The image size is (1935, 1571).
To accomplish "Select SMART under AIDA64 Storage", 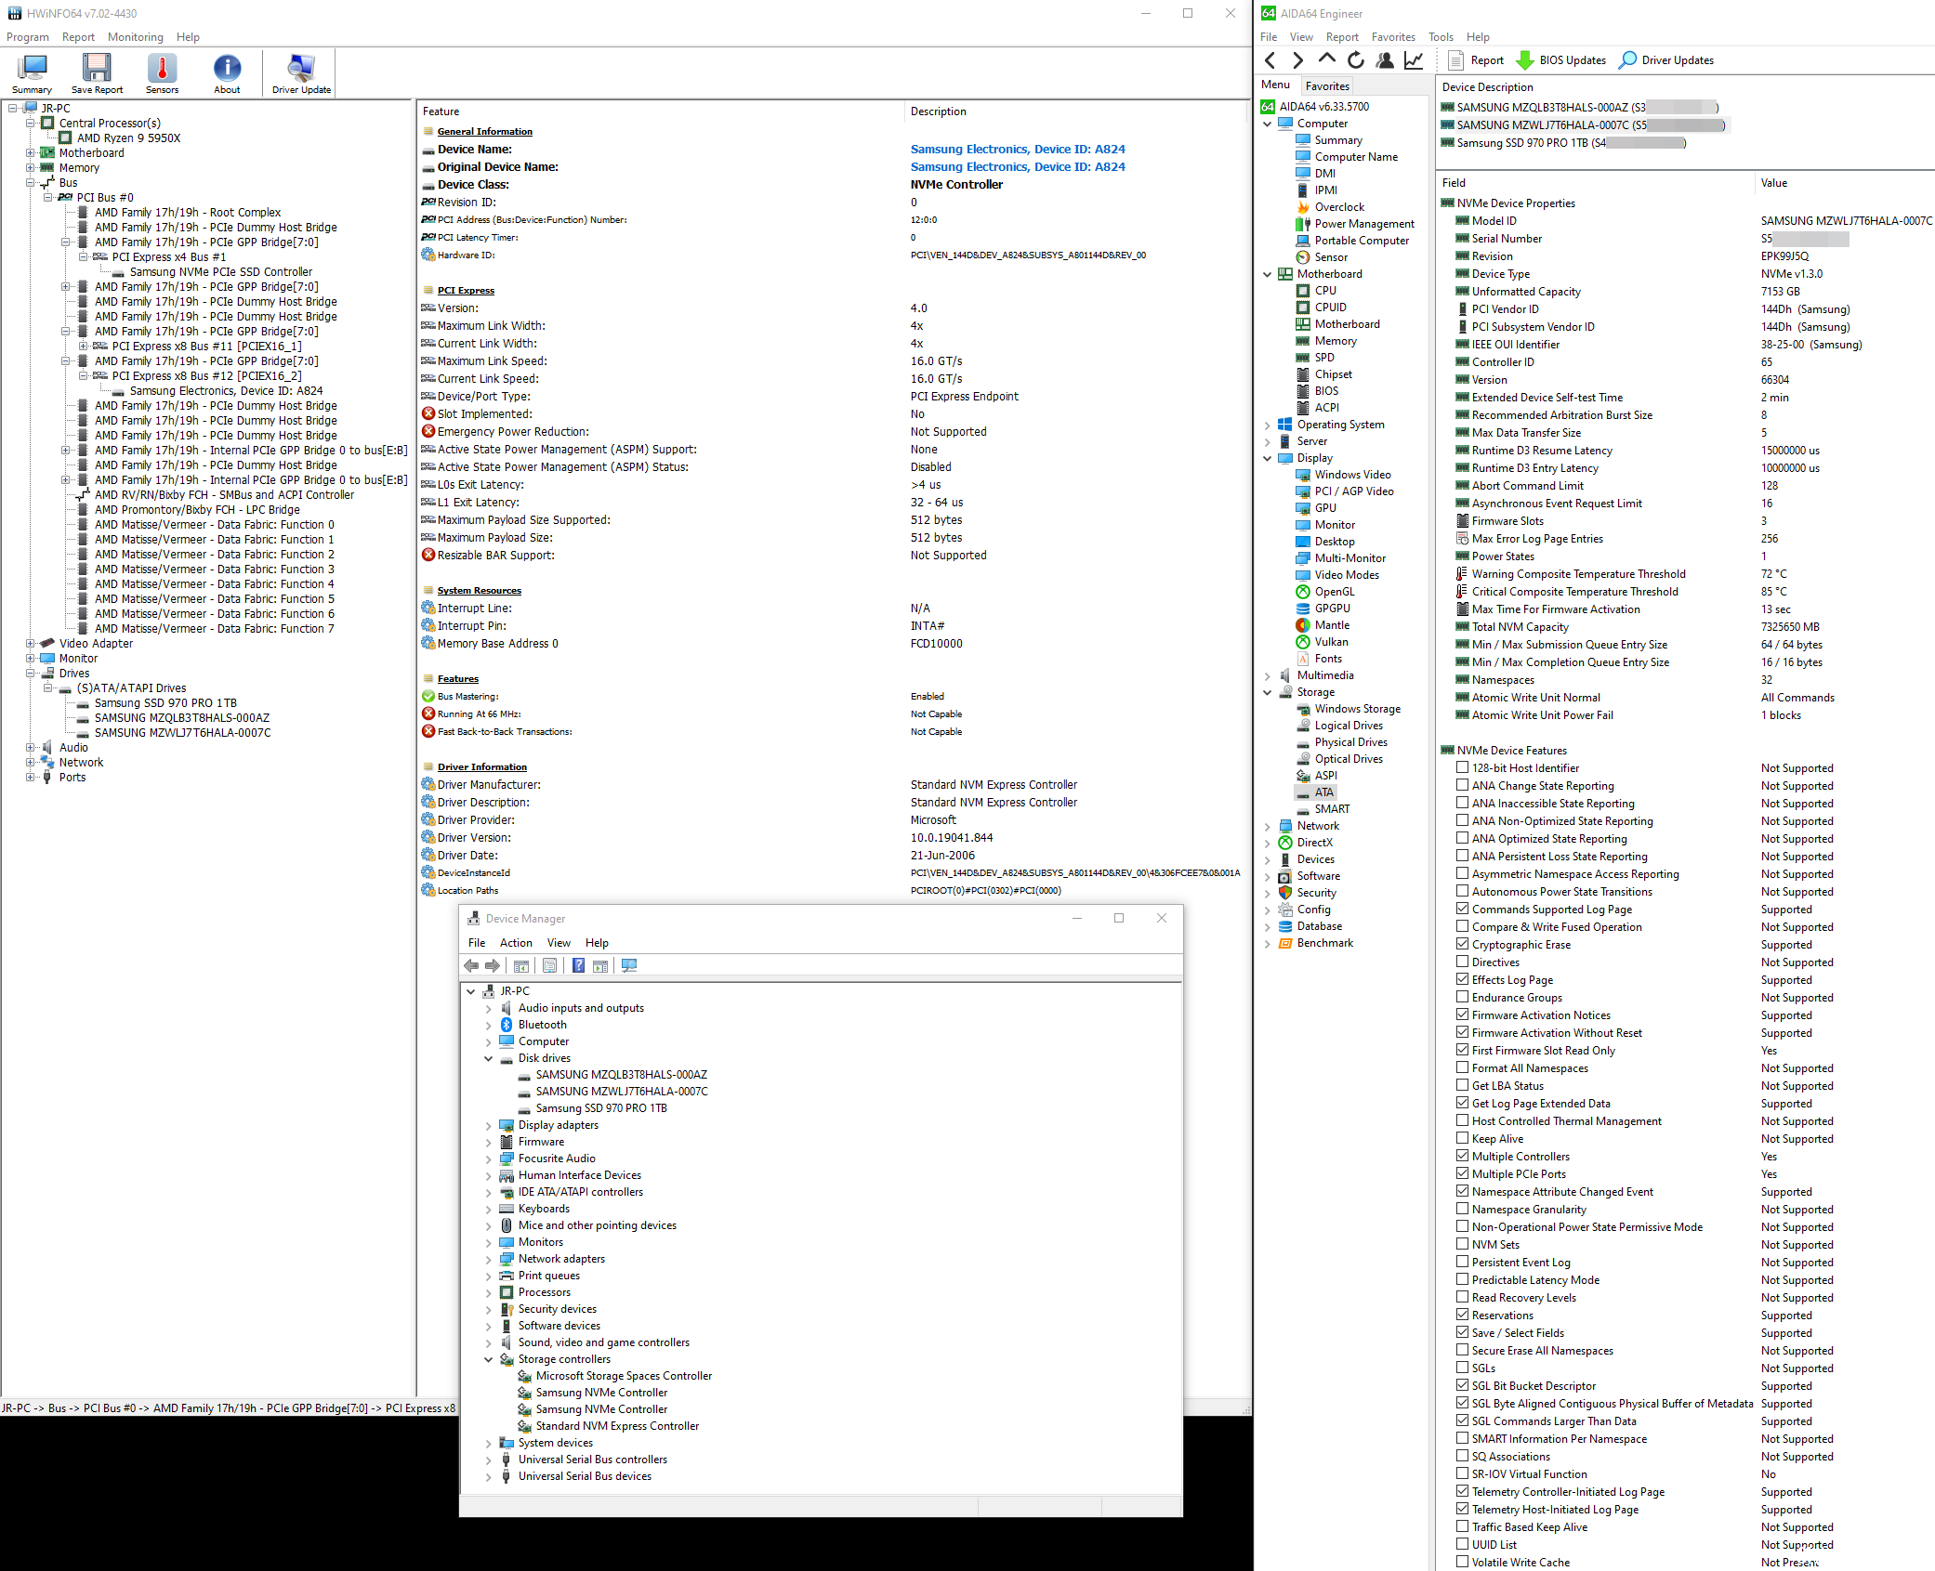I will point(1332,809).
